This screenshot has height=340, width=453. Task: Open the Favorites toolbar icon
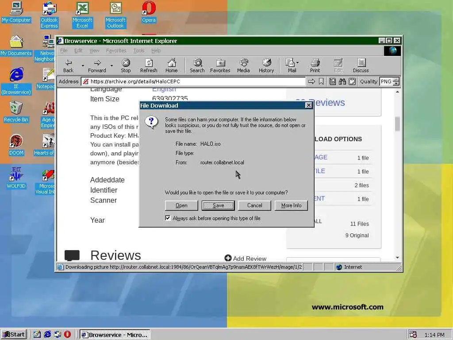coord(220,66)
